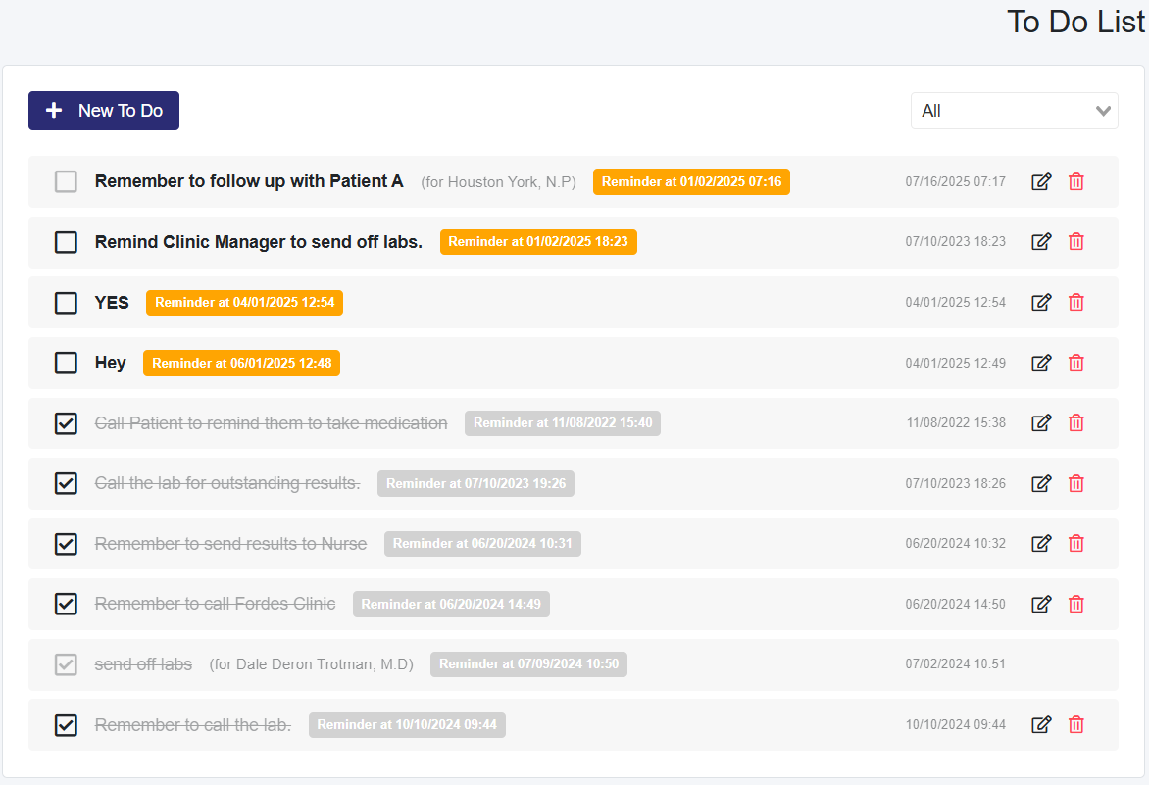Select the 'Reminder at 04/01/2025 12:54' orange label

[x=244, y=303]
